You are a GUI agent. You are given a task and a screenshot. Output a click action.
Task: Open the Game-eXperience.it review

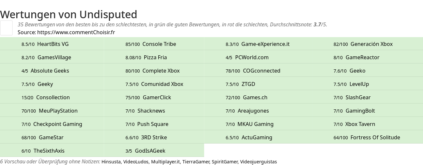pyautogui.click(x=265, y=44)
